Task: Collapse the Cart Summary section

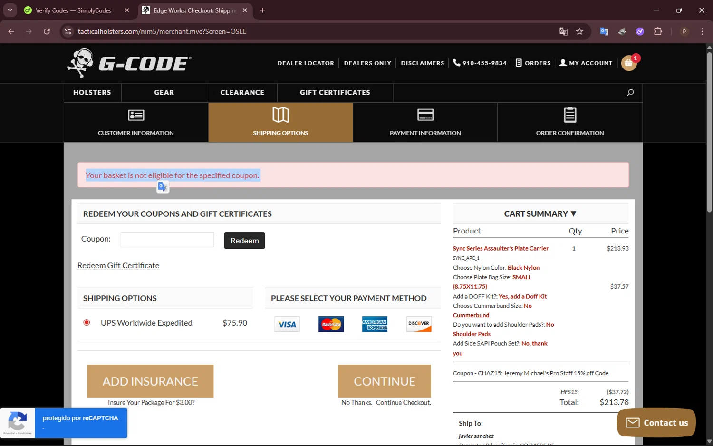Action: (540, 214)
